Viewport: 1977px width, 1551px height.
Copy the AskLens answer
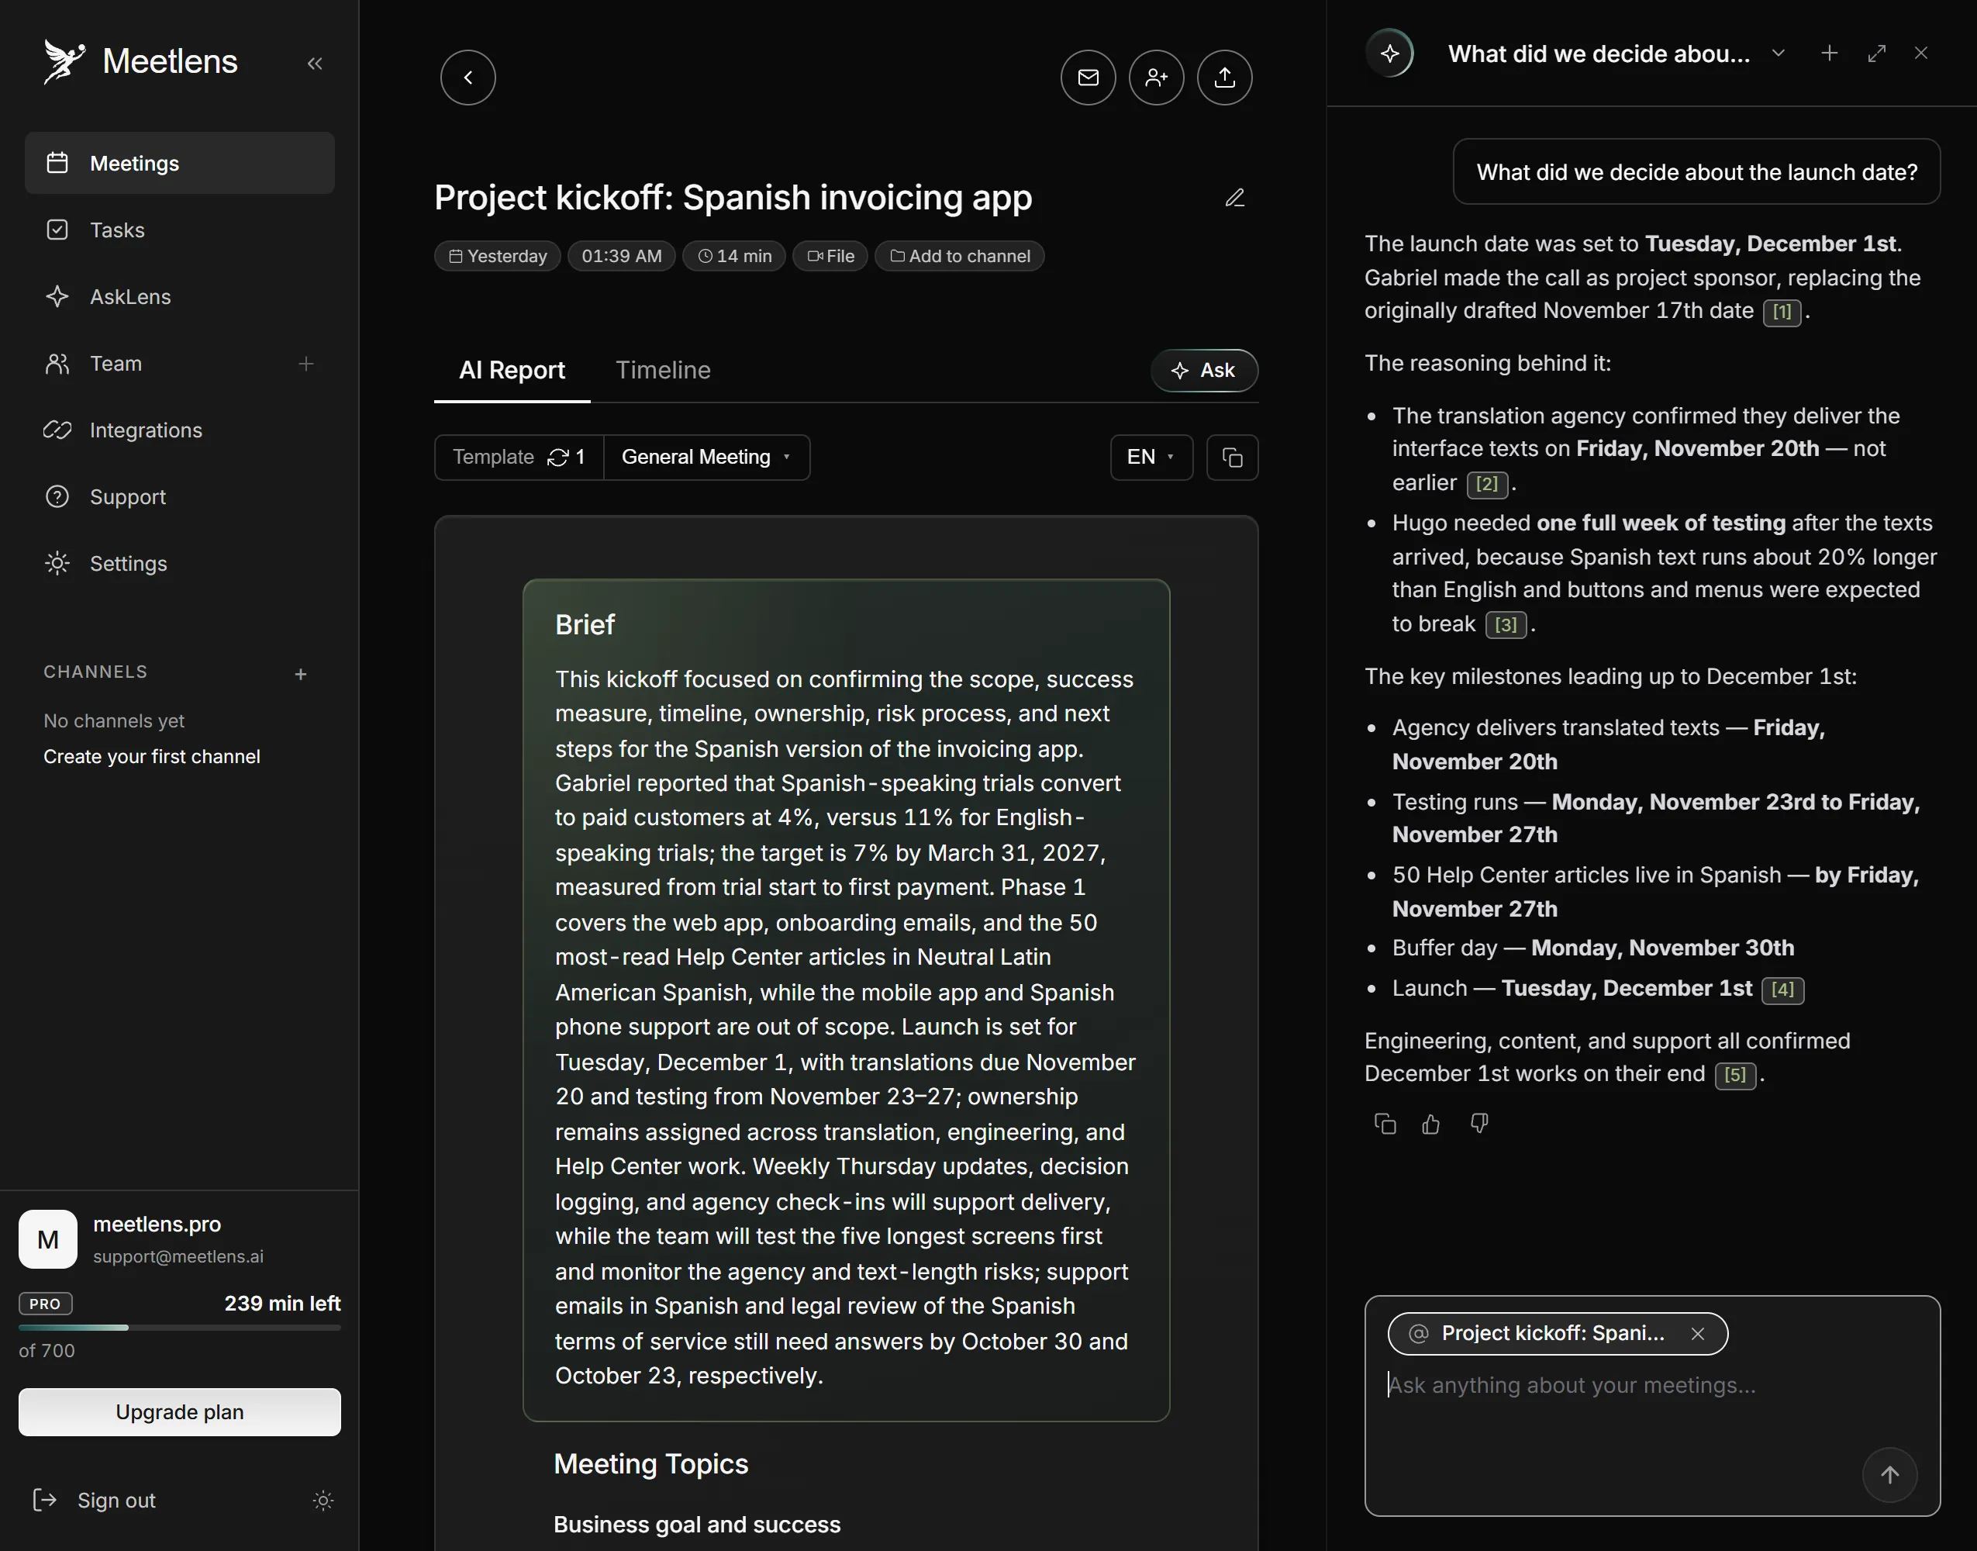[1385, 1124]
